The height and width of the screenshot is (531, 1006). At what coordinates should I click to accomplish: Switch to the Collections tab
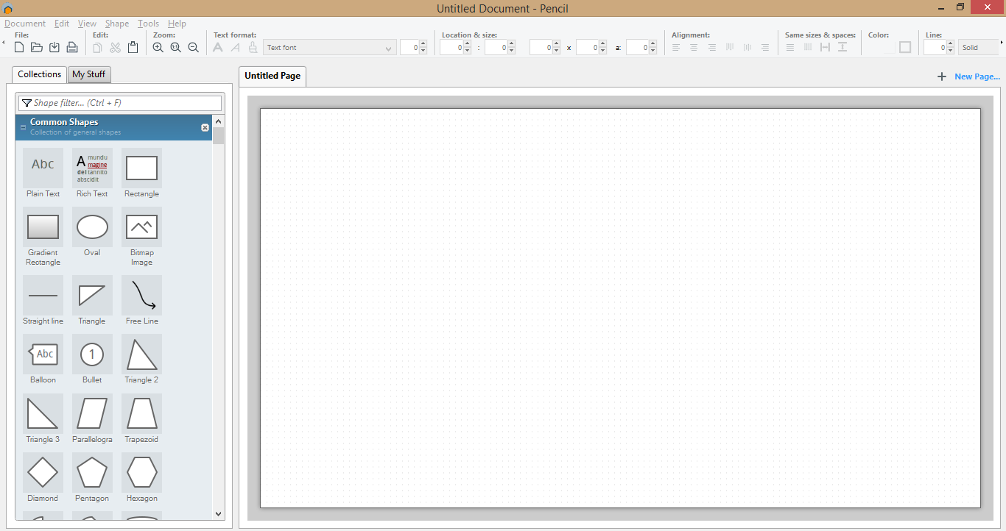point(39,74)
